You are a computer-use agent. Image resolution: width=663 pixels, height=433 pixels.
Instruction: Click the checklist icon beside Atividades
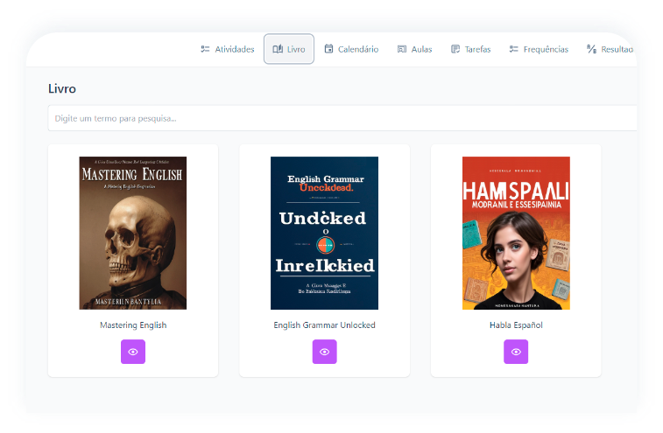(x=205, y=50)
